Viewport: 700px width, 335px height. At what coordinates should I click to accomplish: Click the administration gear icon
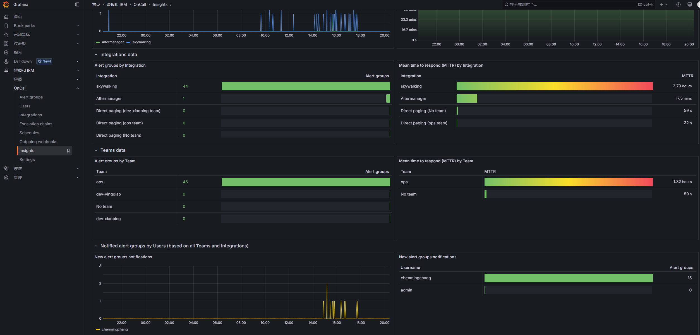coord(6,177)
